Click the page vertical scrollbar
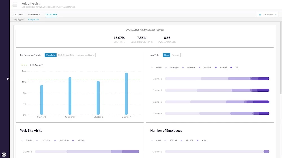Viewport: 282px width, 158px height. click(281, 58)
